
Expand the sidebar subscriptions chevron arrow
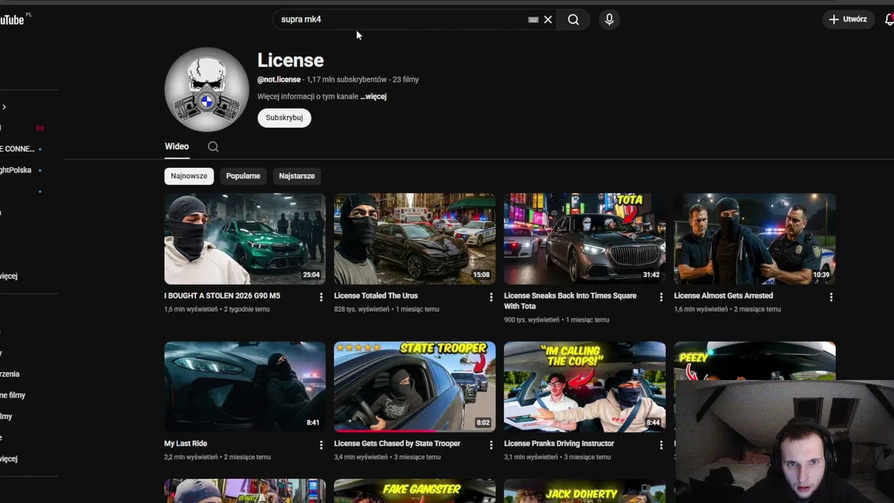pos(3,107)
